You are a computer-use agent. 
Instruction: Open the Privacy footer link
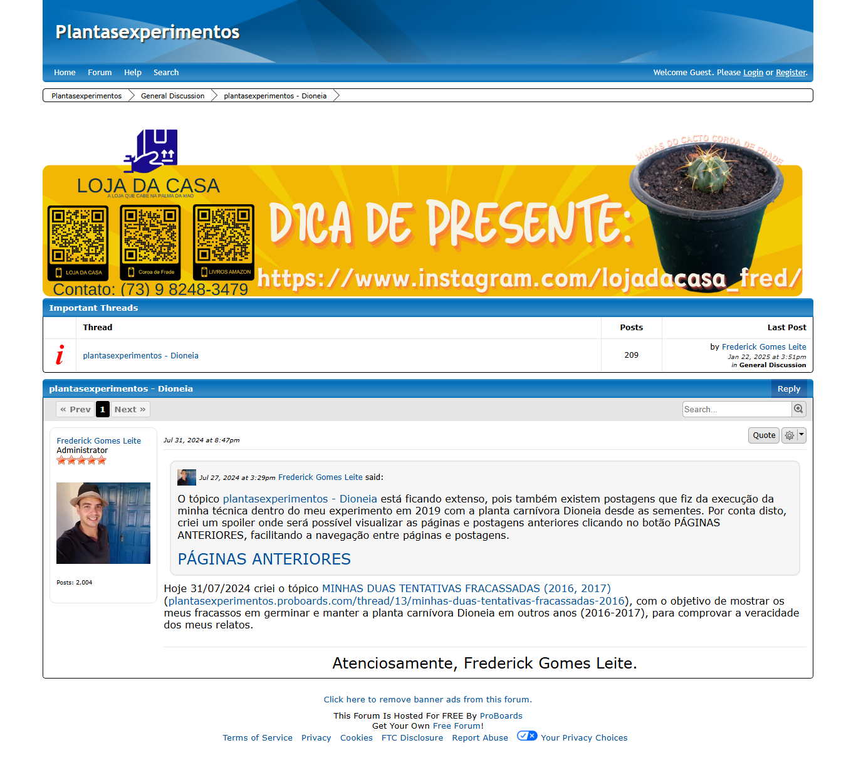pos(316,738)
